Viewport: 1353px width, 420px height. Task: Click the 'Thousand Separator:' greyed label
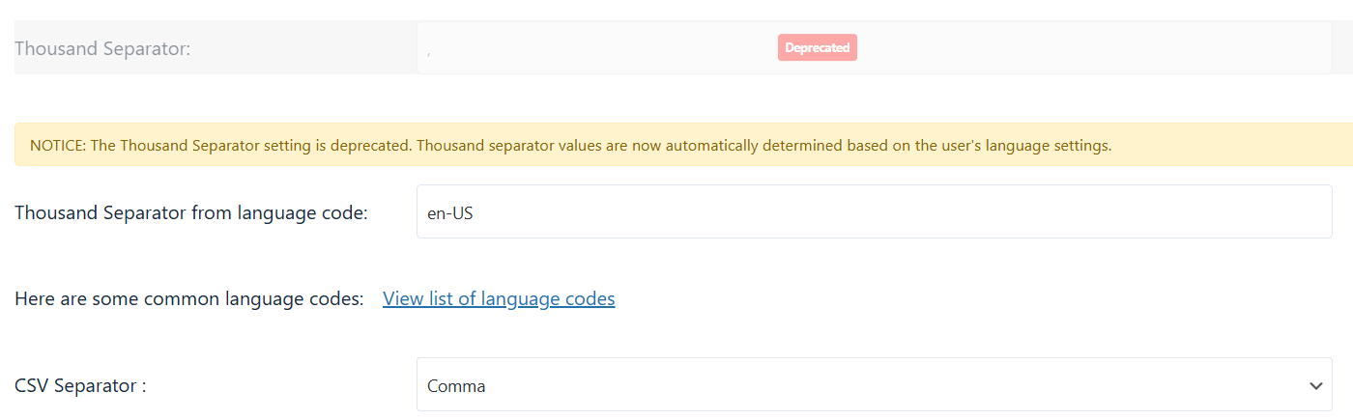(102, 47)
